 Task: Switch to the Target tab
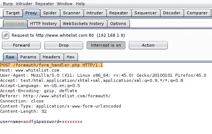(x=13, y=13)
